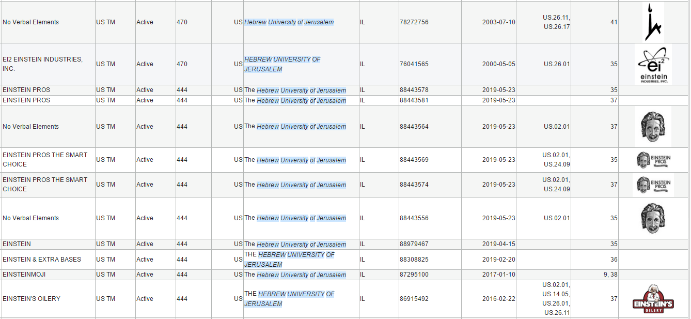Click application number 88443581

pyautogui.click(x=414, y=100)
